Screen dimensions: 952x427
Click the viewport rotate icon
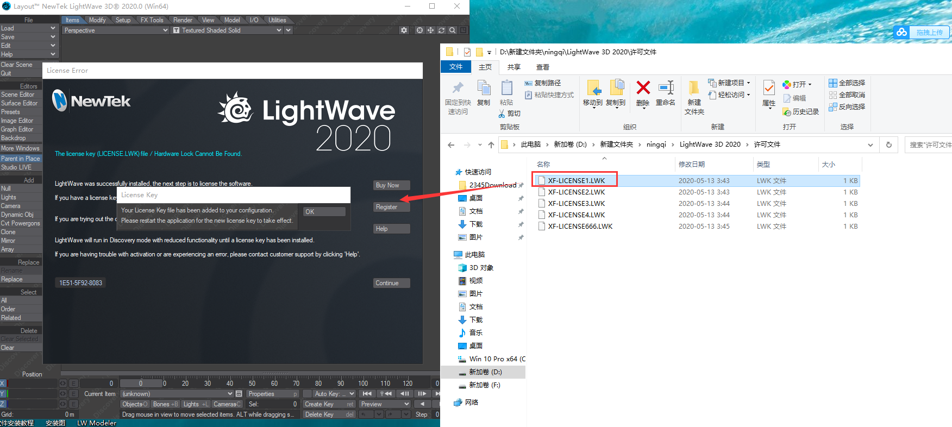[441, 30]
